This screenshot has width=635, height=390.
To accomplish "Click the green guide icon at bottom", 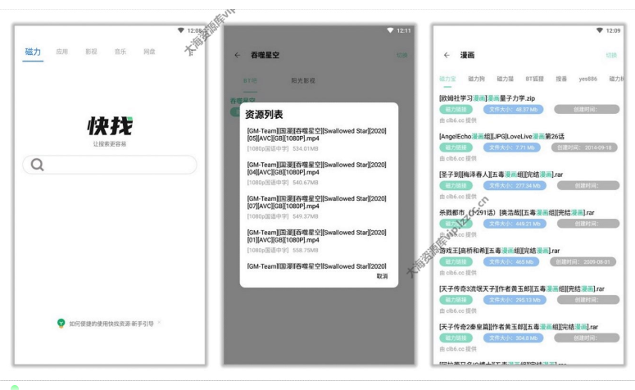I will pyautogui.click(x=61, y=324).
